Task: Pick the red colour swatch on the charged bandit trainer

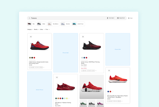Action: (x=34, y=58)
